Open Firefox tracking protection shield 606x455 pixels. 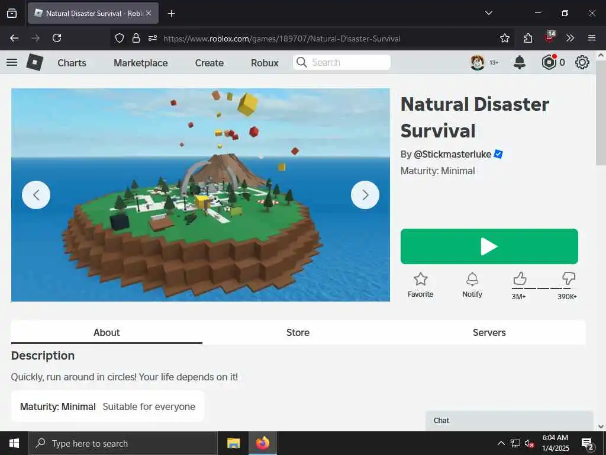pyautogui.click(x=120, y=38)
